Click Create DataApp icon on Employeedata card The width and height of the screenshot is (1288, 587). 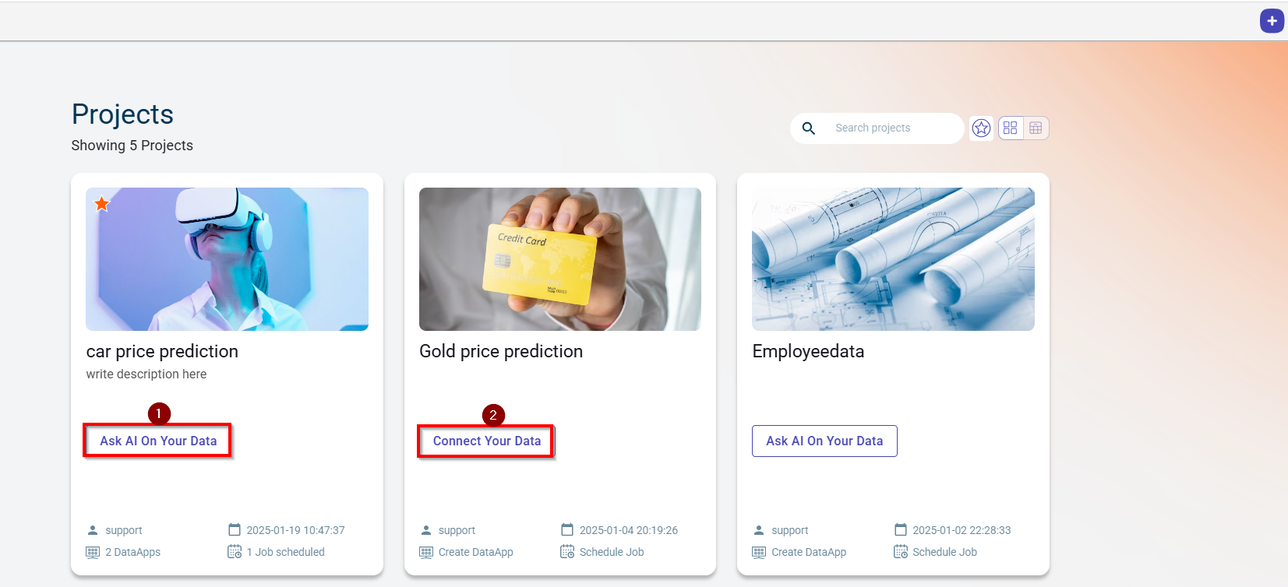759,552
